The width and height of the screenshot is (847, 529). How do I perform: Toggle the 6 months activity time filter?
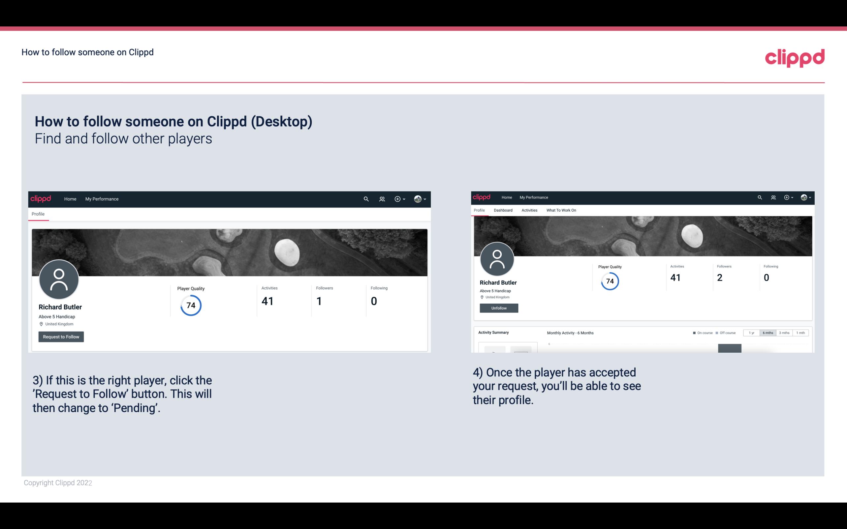[767, 332]
